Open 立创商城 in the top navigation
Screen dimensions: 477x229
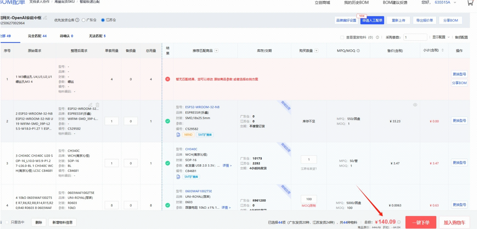pyautogui.click(x=322, y=2)
